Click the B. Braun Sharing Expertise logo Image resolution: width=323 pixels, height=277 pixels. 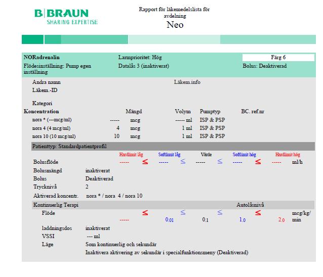[x=66, y=17]
